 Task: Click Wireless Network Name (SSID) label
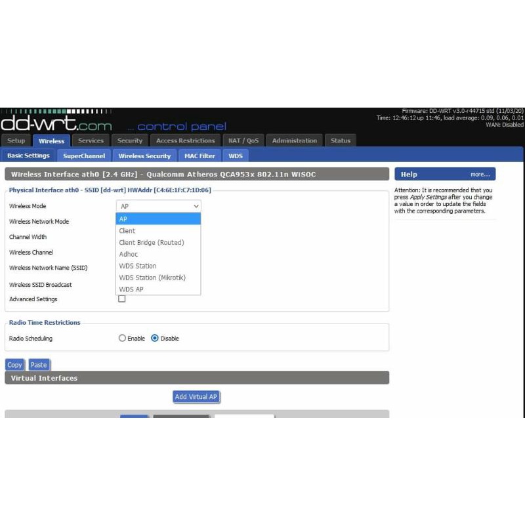(x=48, y=268)
